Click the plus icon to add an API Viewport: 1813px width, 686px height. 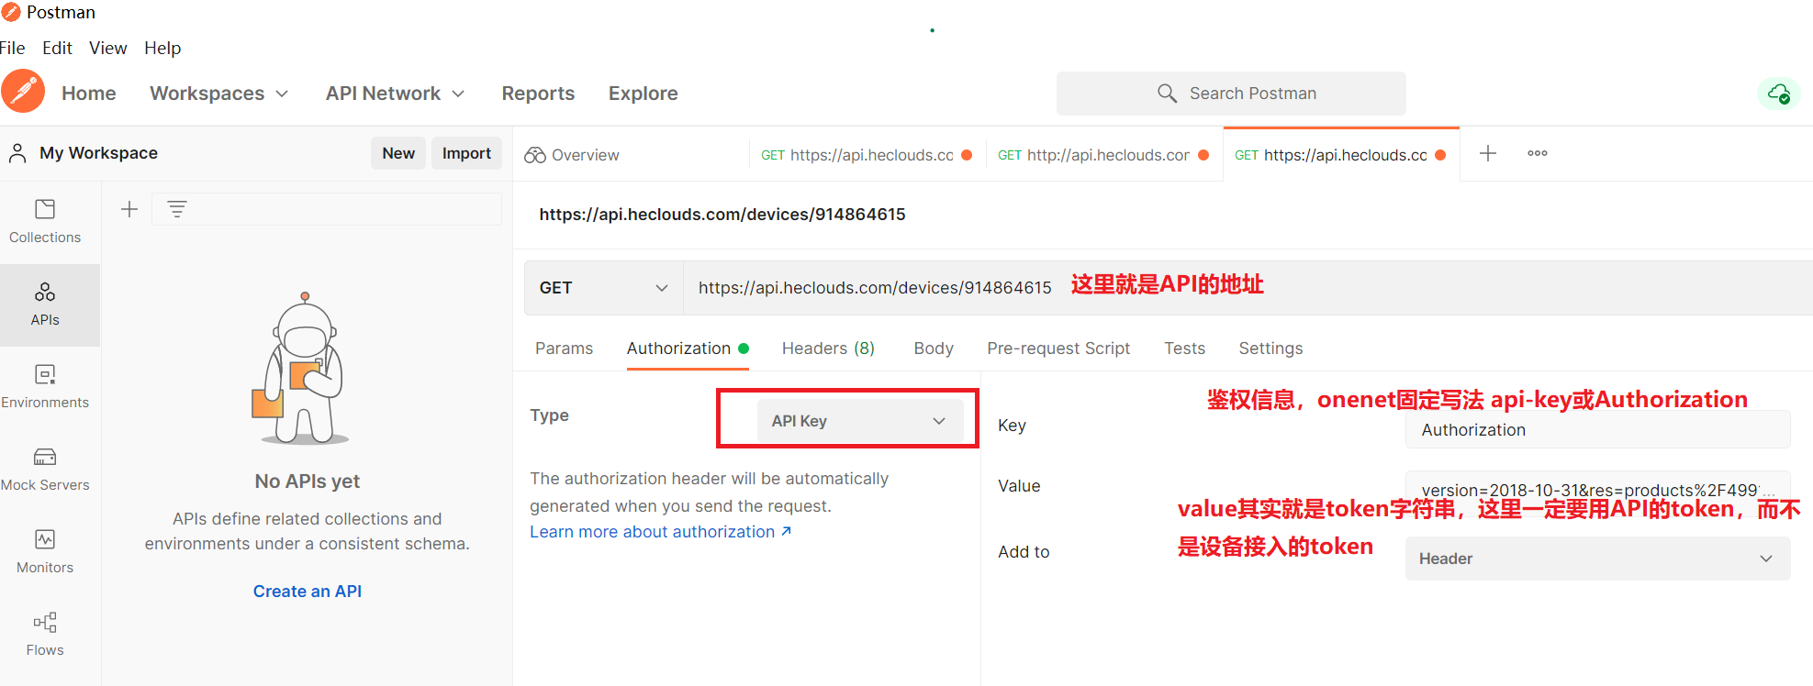[x=129, y=209]
